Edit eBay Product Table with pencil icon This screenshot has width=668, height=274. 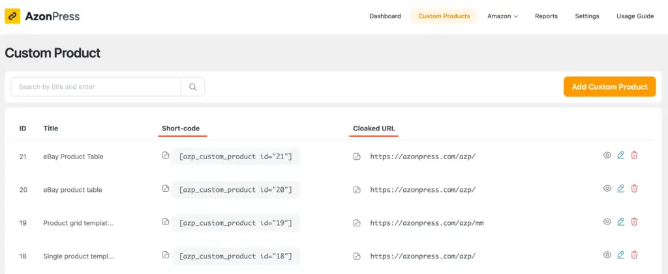pyautogui.click(x=621, y=155)
